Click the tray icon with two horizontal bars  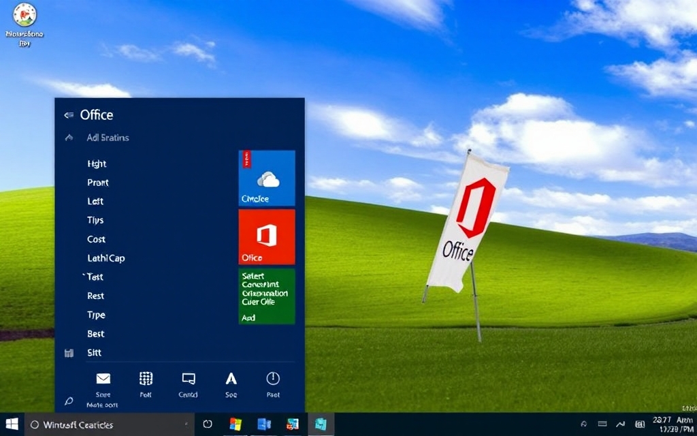(x=602, y=424)
